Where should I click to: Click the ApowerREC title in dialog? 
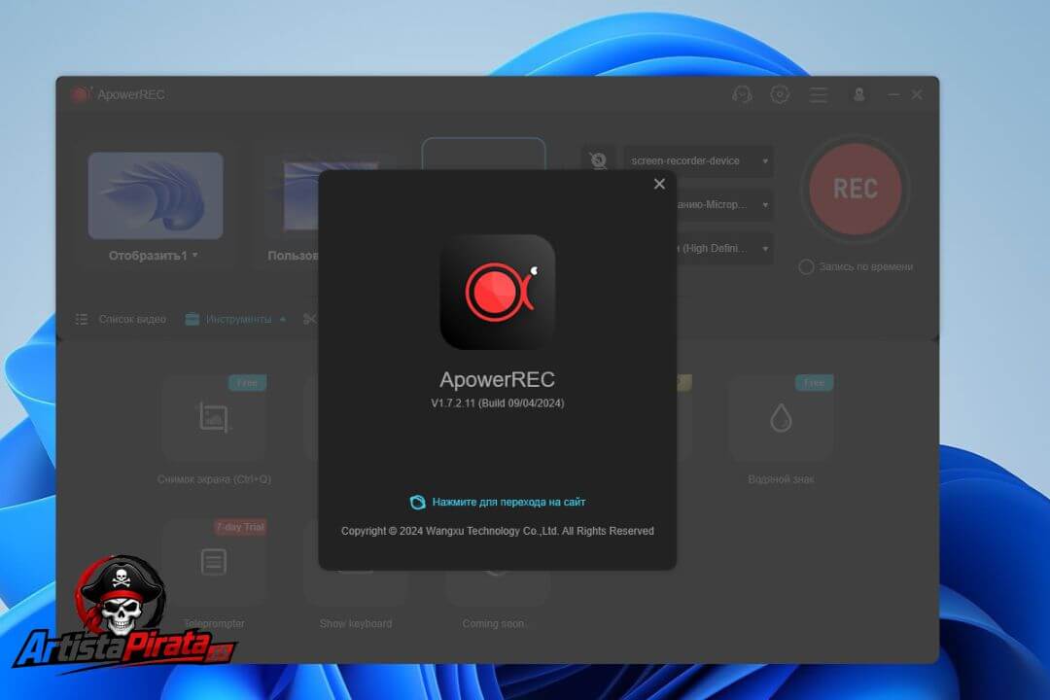[498, 380]
